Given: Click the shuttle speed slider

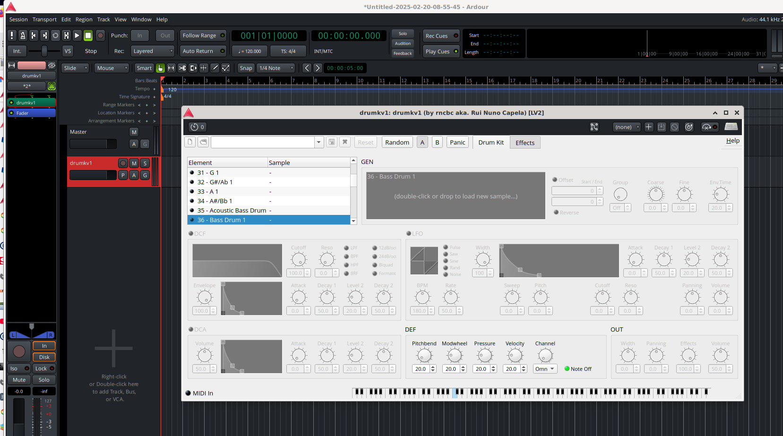Looking at the screenshot, I should pyautogui.click(x=44, y=51).
